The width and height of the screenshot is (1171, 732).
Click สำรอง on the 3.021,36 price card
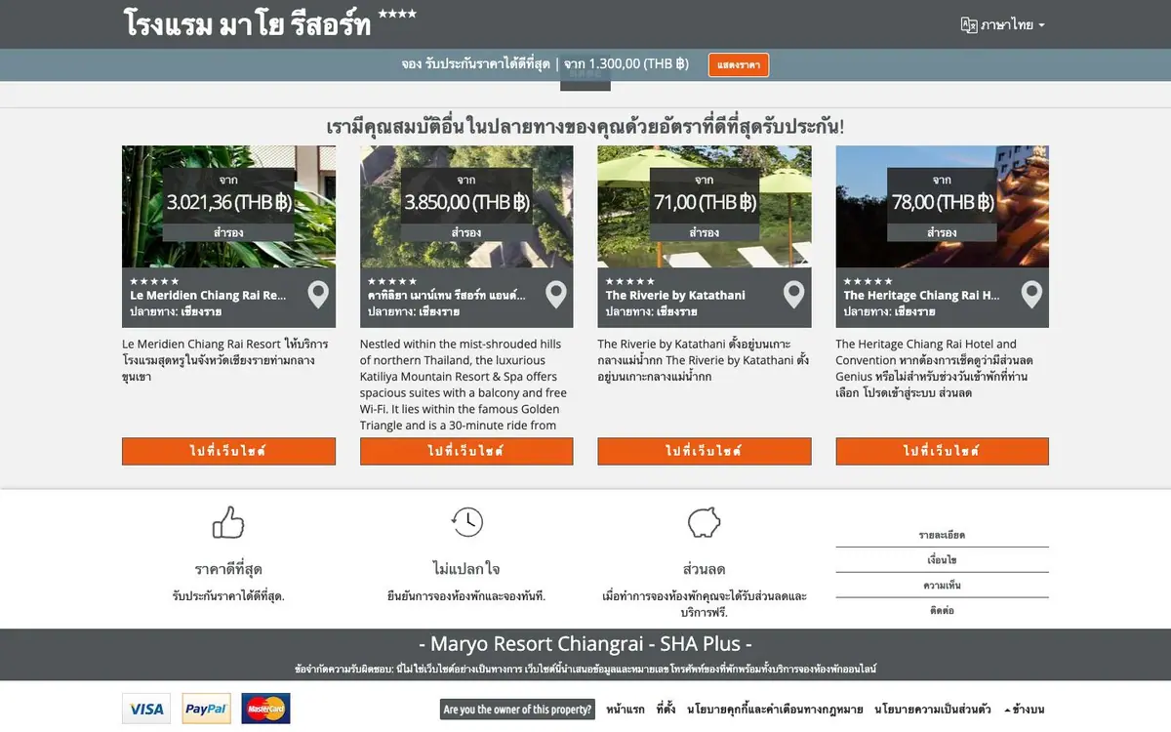pyautogui.click(x=228, y=233)
